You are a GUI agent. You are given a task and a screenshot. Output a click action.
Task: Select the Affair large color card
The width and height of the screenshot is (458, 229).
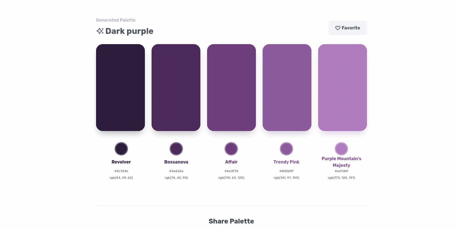pos(231,87)
